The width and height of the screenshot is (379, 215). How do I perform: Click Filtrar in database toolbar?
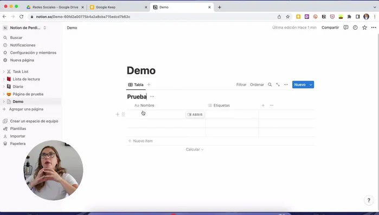point(241,84)
